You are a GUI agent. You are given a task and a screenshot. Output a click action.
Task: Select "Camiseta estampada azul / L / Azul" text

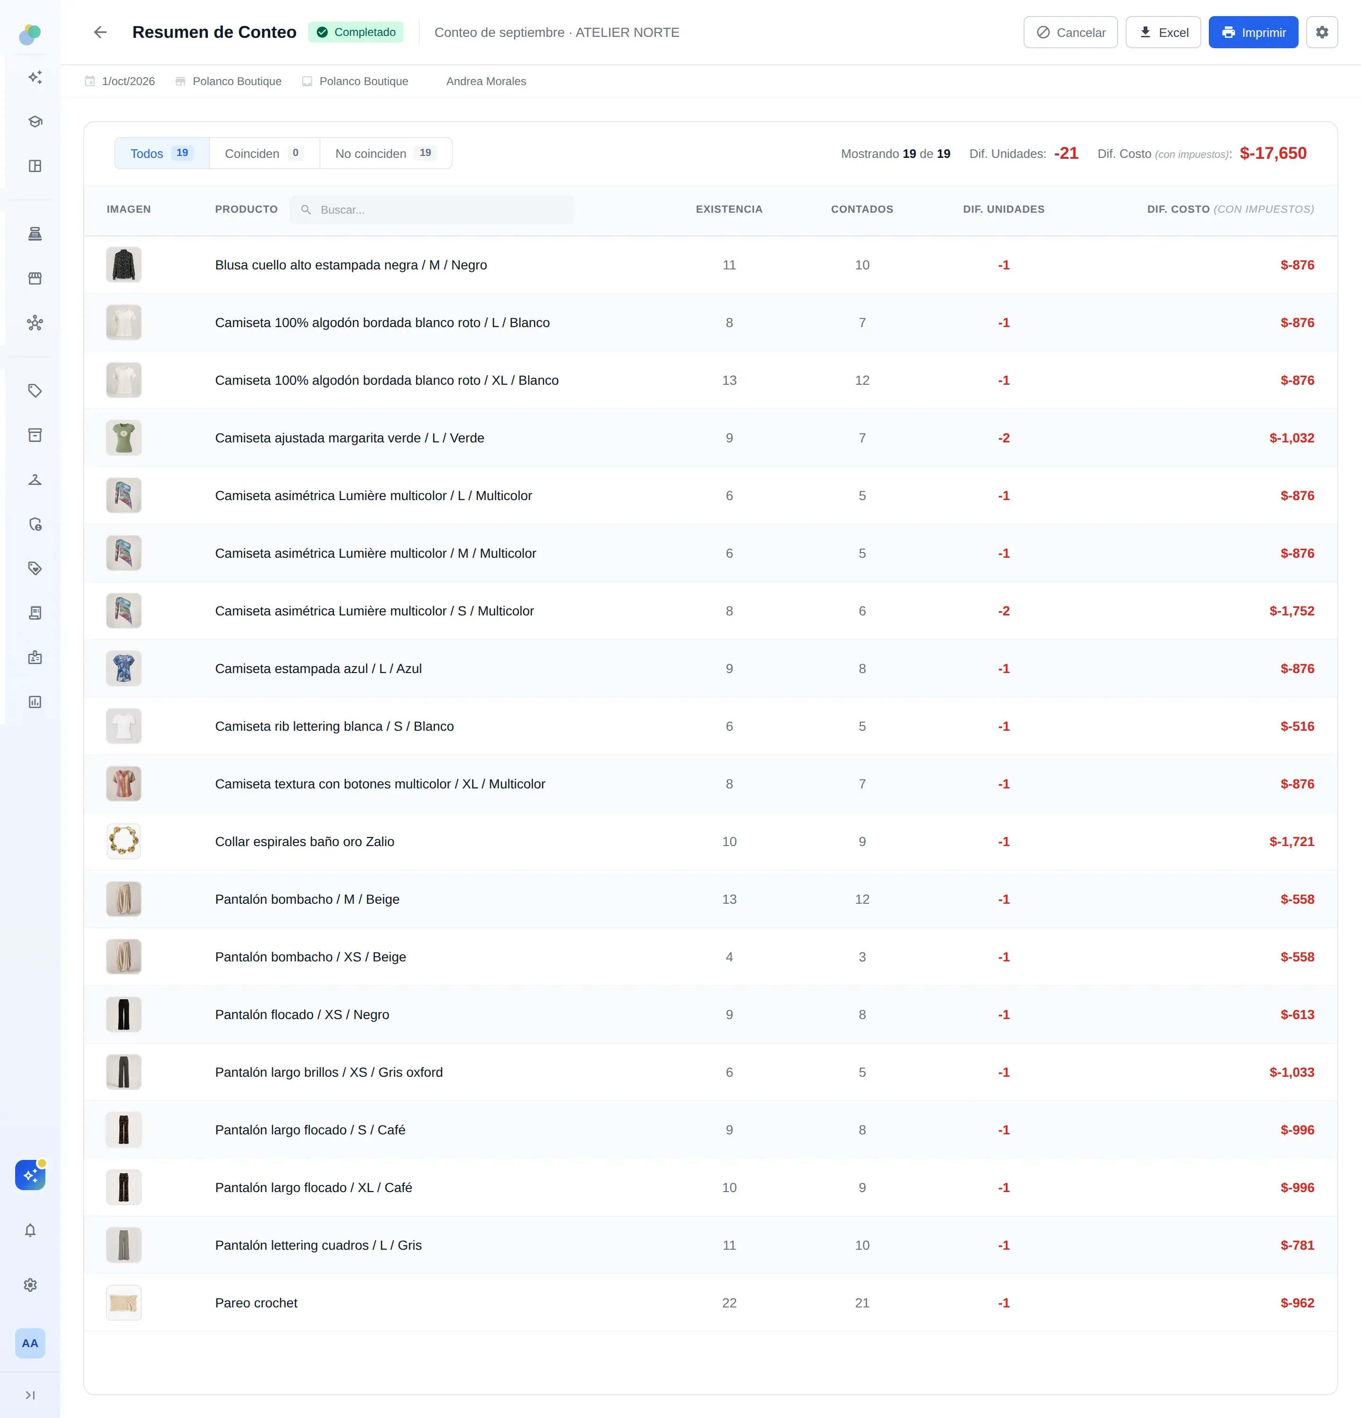pos(318,668)
